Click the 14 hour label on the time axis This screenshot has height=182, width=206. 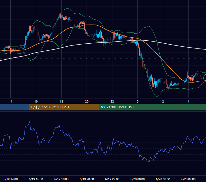click(11, 102)
